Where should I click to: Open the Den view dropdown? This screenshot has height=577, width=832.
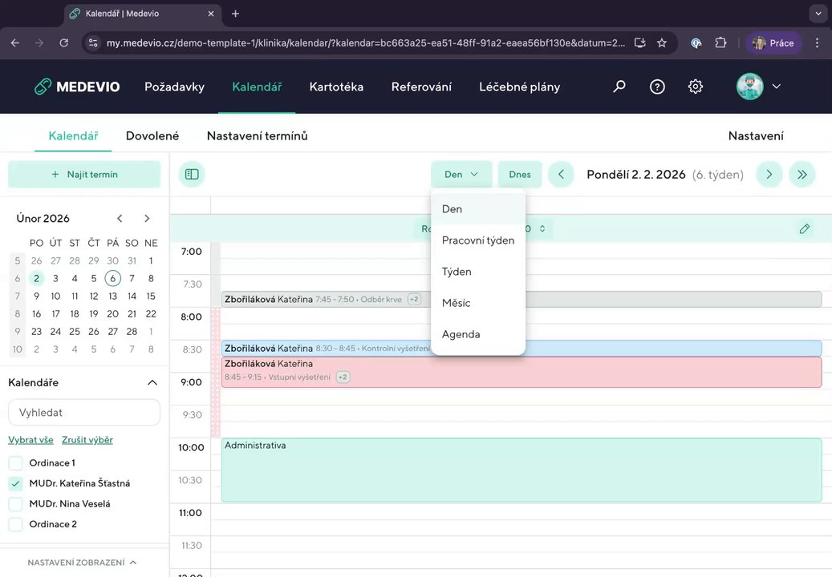[x=461, y=175]
